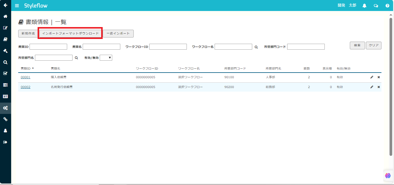Click lookup magnifier next to 所管部門名 field
Image resolution: width=394 pixels, height=185 pixels.
click(76, 58)
